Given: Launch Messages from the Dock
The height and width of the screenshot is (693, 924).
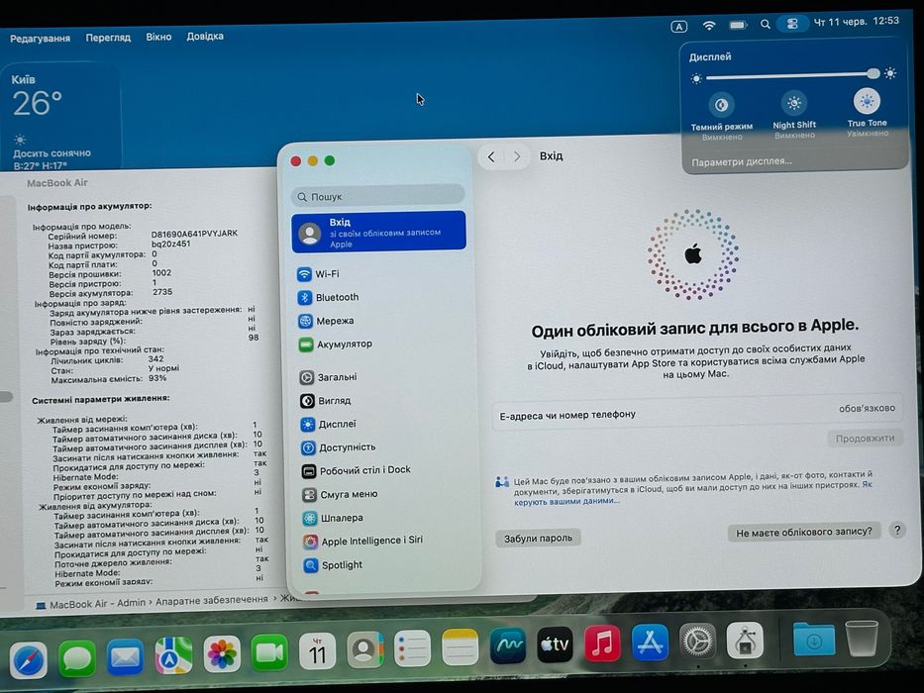Looking at the screenshot, I should [x=76, y=657].
